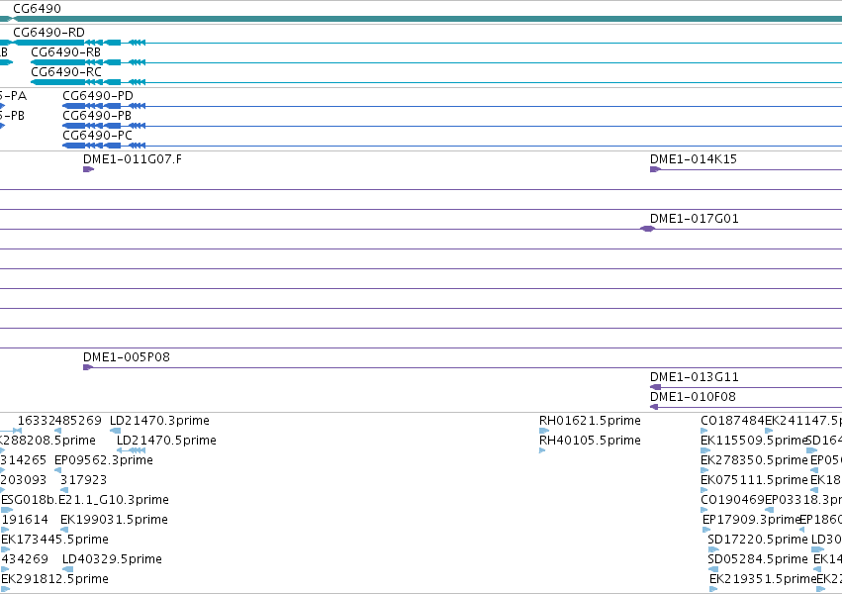Select the small arrow glyph under RH40105.5prime

[x=542, y=450]
